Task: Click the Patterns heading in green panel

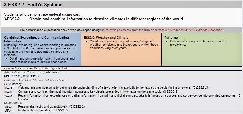Action: (171, 38)
